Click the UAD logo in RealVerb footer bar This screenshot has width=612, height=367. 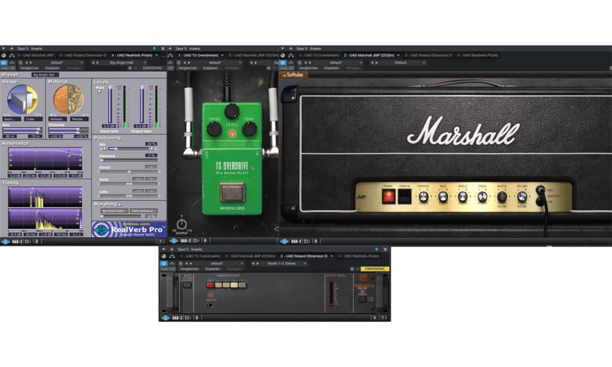[x=5, y=241]
